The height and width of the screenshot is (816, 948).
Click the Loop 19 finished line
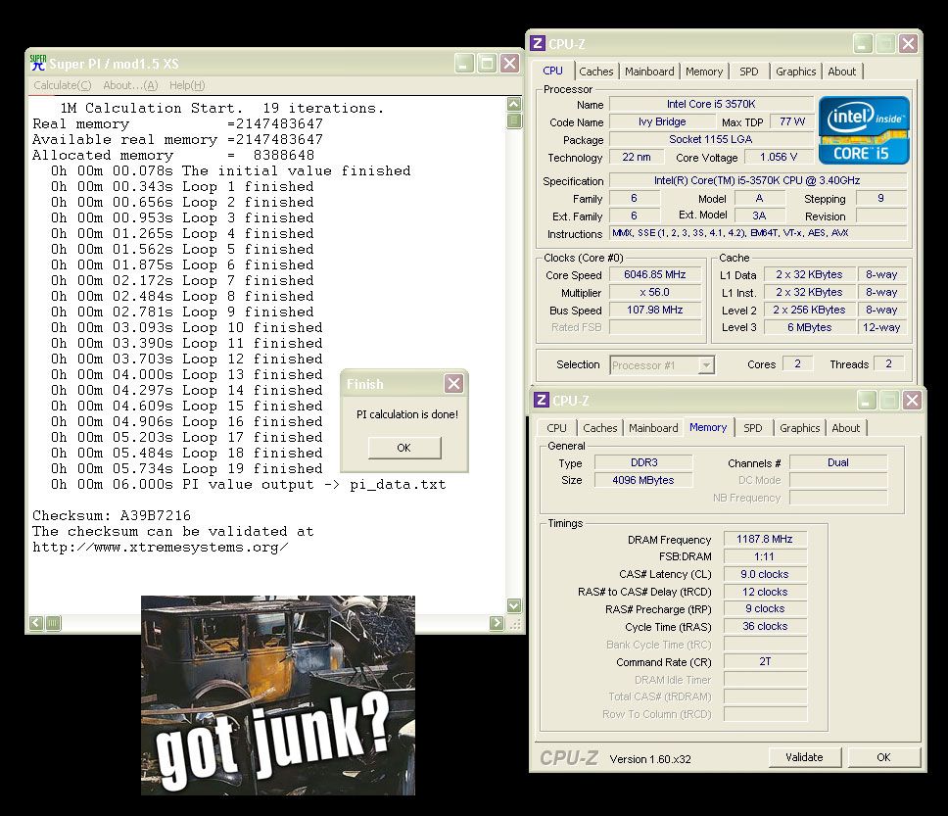(x=187, y=469)
